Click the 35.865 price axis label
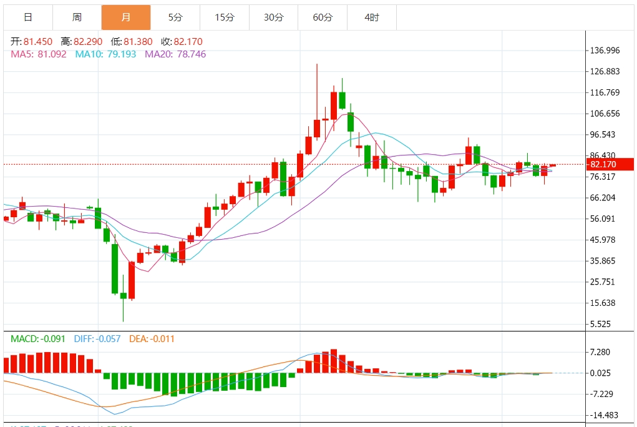This screenshot has width=637, height=427. (603, 261)
